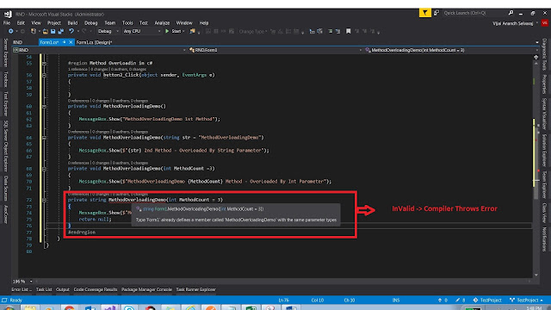Open the Task Runner Explorer tab
Screen dimensions: 551x310
195,289
